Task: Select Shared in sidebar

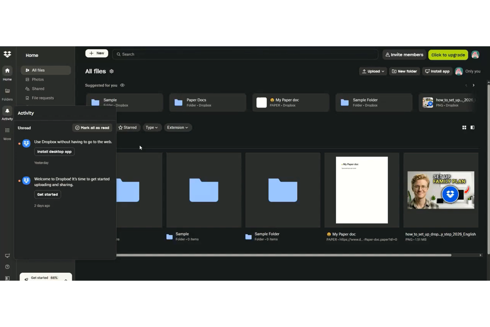Action: coord(46,89)
